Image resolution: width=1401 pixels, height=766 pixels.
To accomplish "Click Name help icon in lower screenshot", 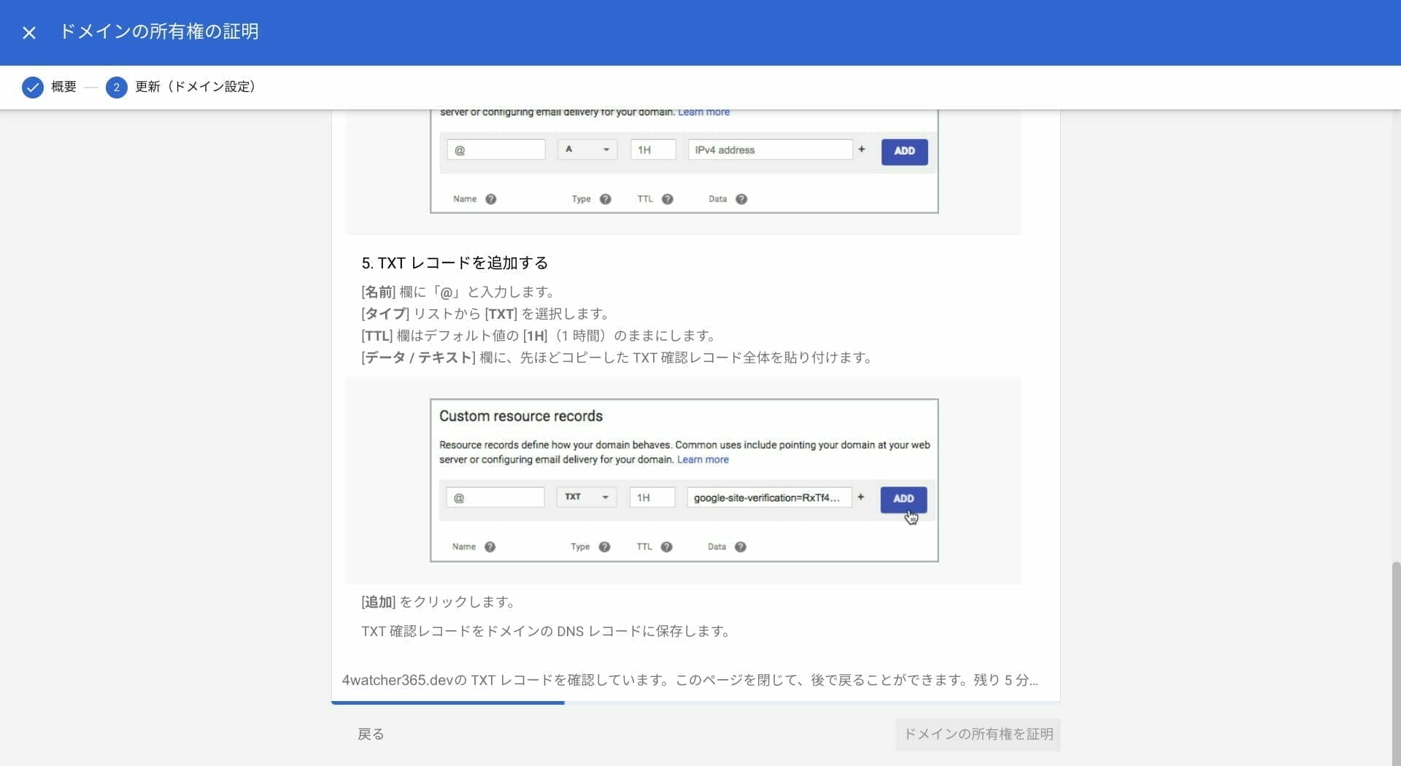I will [490, 547].
